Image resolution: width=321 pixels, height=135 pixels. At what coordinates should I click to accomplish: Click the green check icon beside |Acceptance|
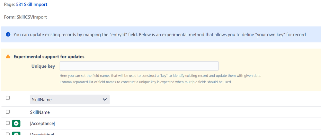[x=16, y=124]
